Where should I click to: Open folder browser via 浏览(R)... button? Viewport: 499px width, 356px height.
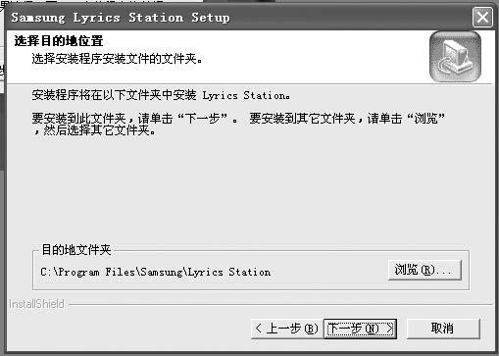[424, 270]
